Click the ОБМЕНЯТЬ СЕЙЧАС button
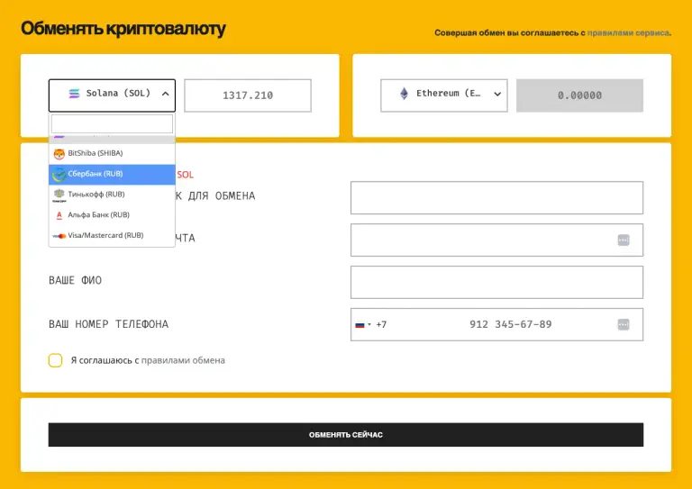 [x=346, y=435]
